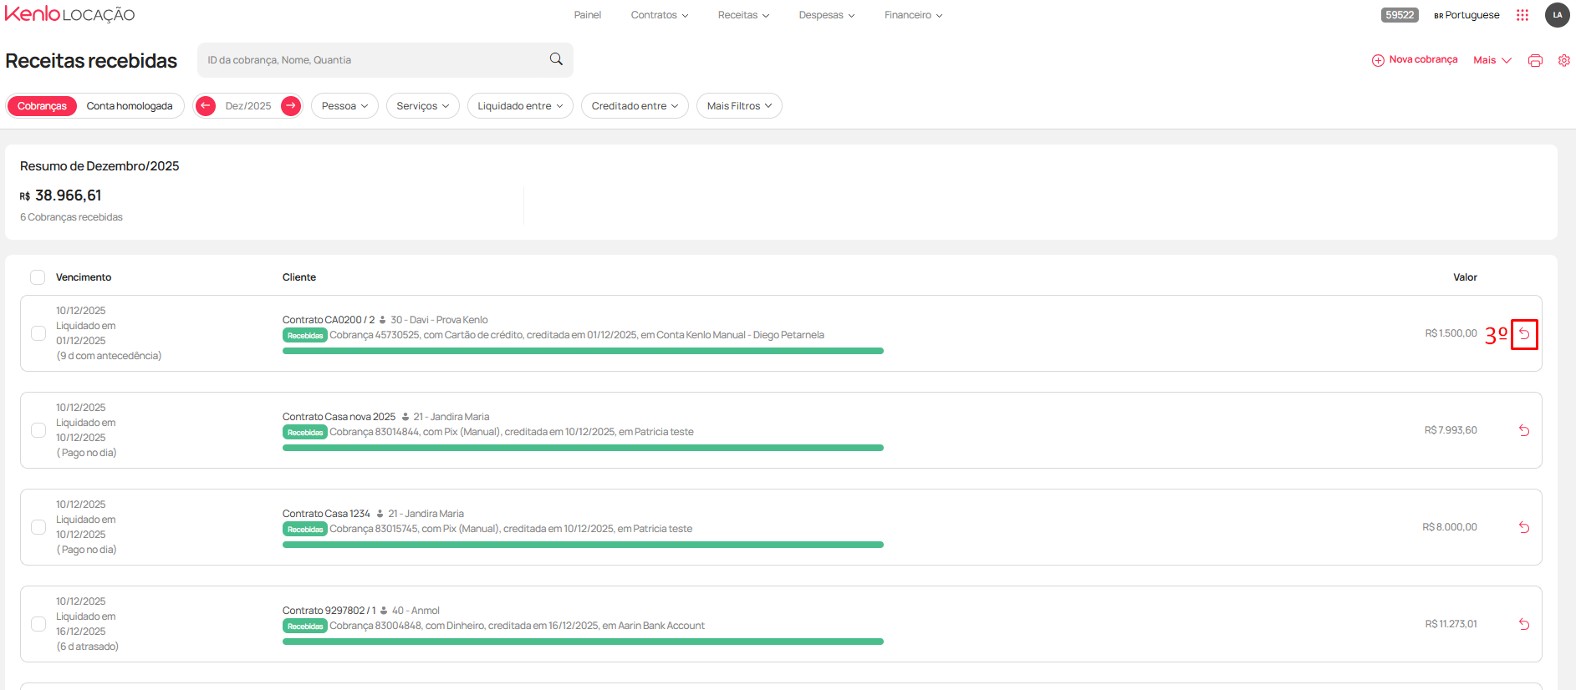Screen dimensions: 1576x690
Task: Click the plus icon of Nova cobrança
Action: 1378,60
